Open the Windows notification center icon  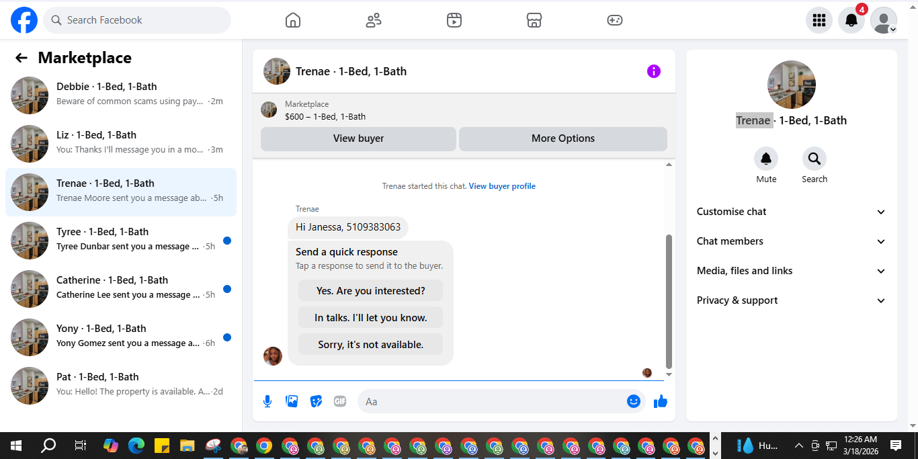click(896, 446)
